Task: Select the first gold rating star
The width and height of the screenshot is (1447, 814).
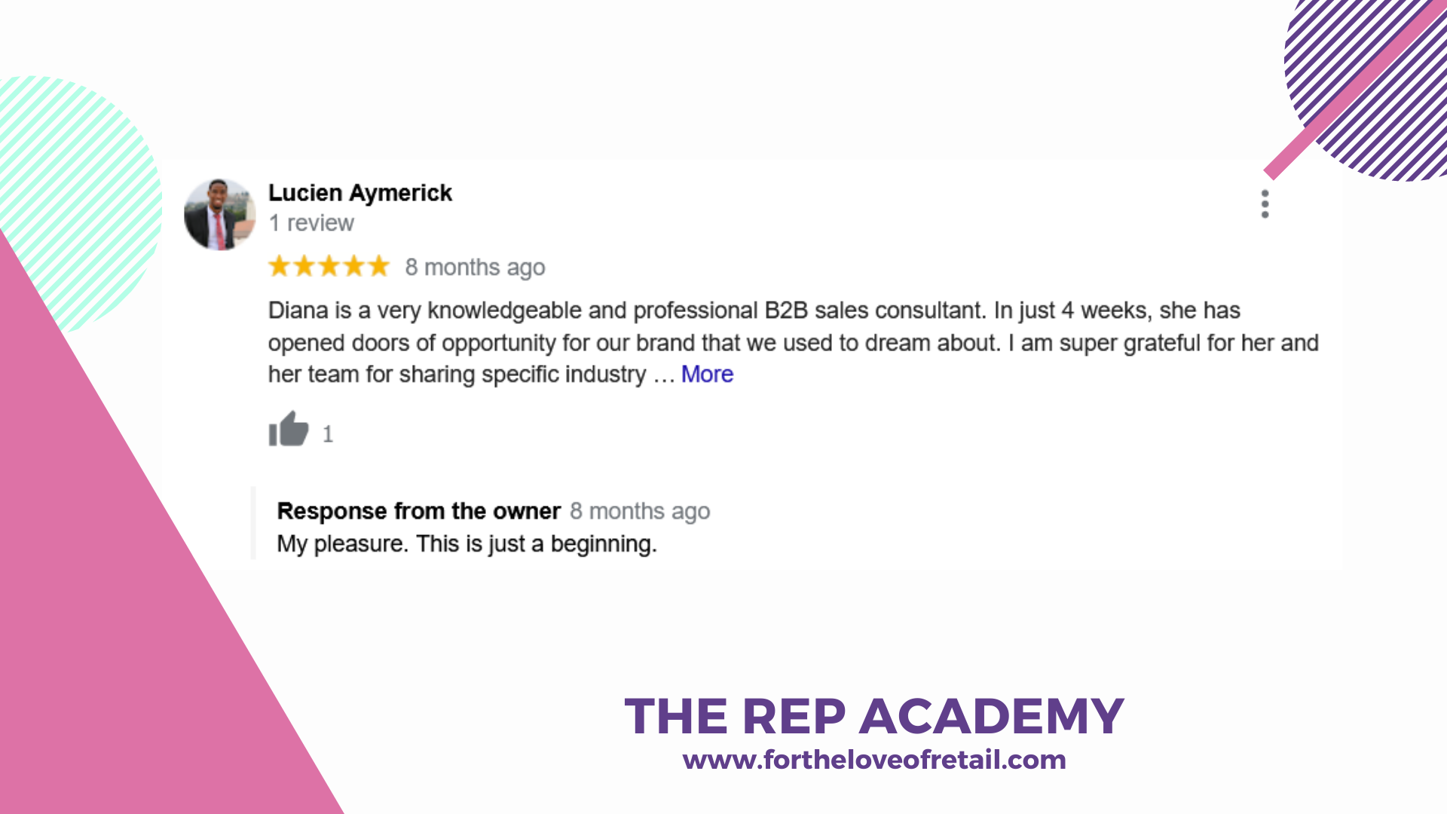Action: pyautogui.click(x=280, y=266)
